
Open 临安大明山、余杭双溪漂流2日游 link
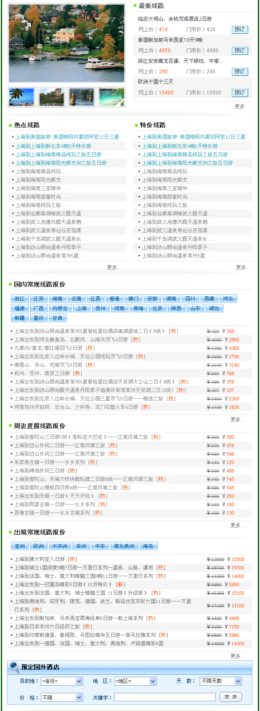point(175,19)
